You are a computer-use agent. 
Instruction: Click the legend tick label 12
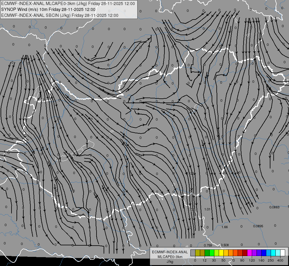(205, 260)
